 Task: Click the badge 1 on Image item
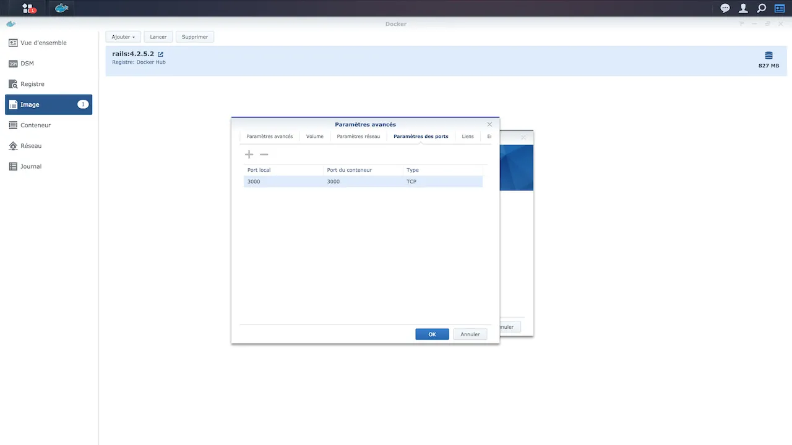(x=83, y=104)
